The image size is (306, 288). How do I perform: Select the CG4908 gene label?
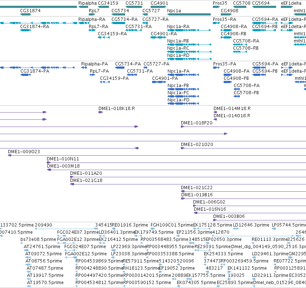point(229,10)
